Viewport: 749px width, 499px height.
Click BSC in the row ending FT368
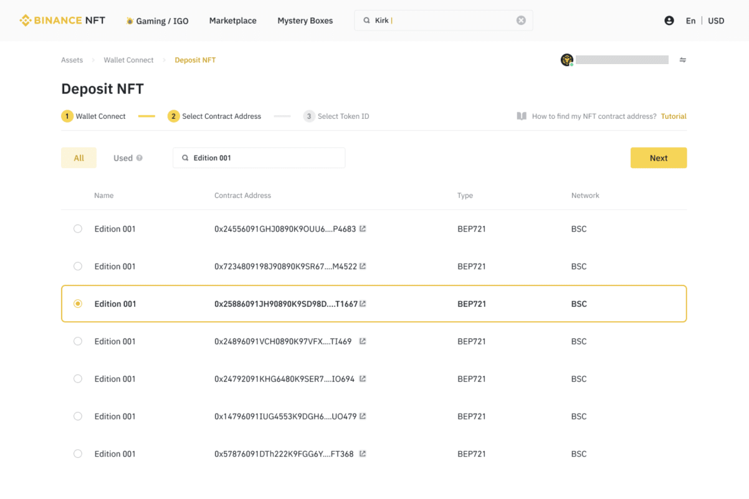(x=579, y=454)
